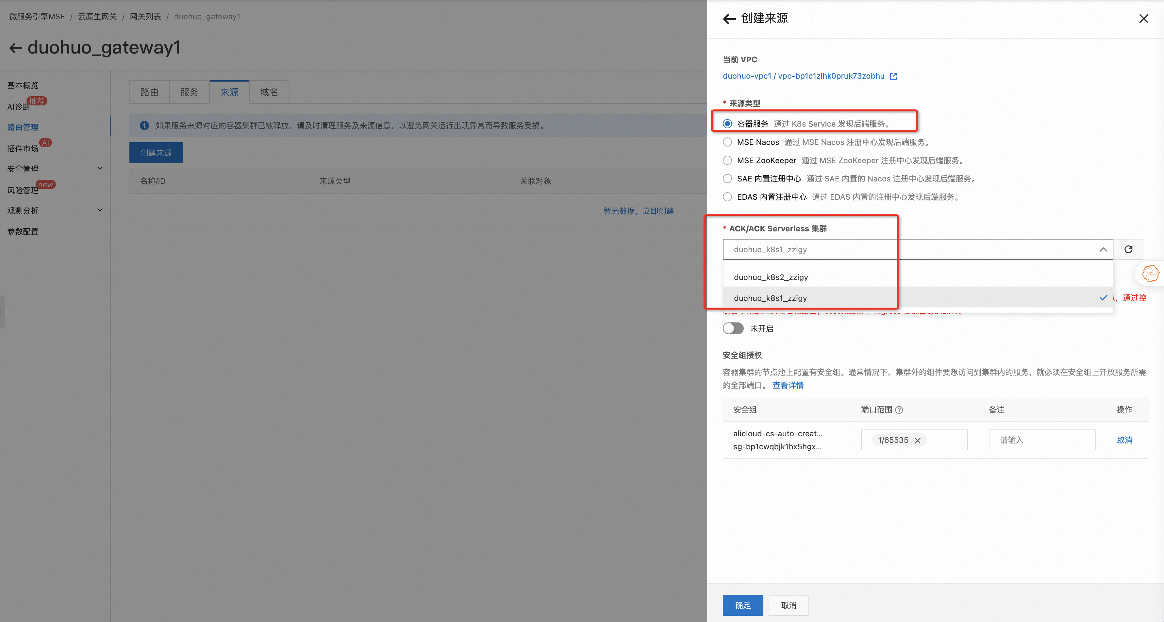This screenshot has height=622, width=1164.
Task: Click the floating orange assistant icon
Action: click(x=1150, y=273)
